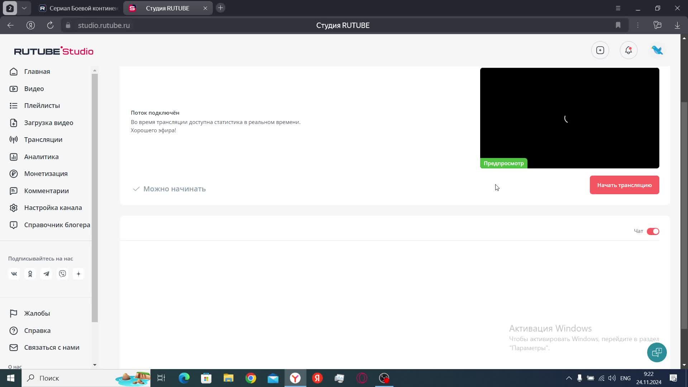Open the Yandex home Я button
Screen dimensions: 688x387
coord(30,25)
